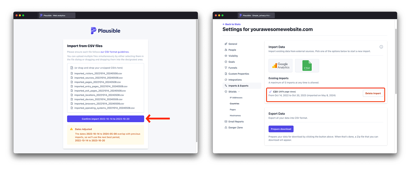Confirm import 2022-10-14 to 2023-10-20
This screenshot has height=169, width=416.
[x=105, y=119]
